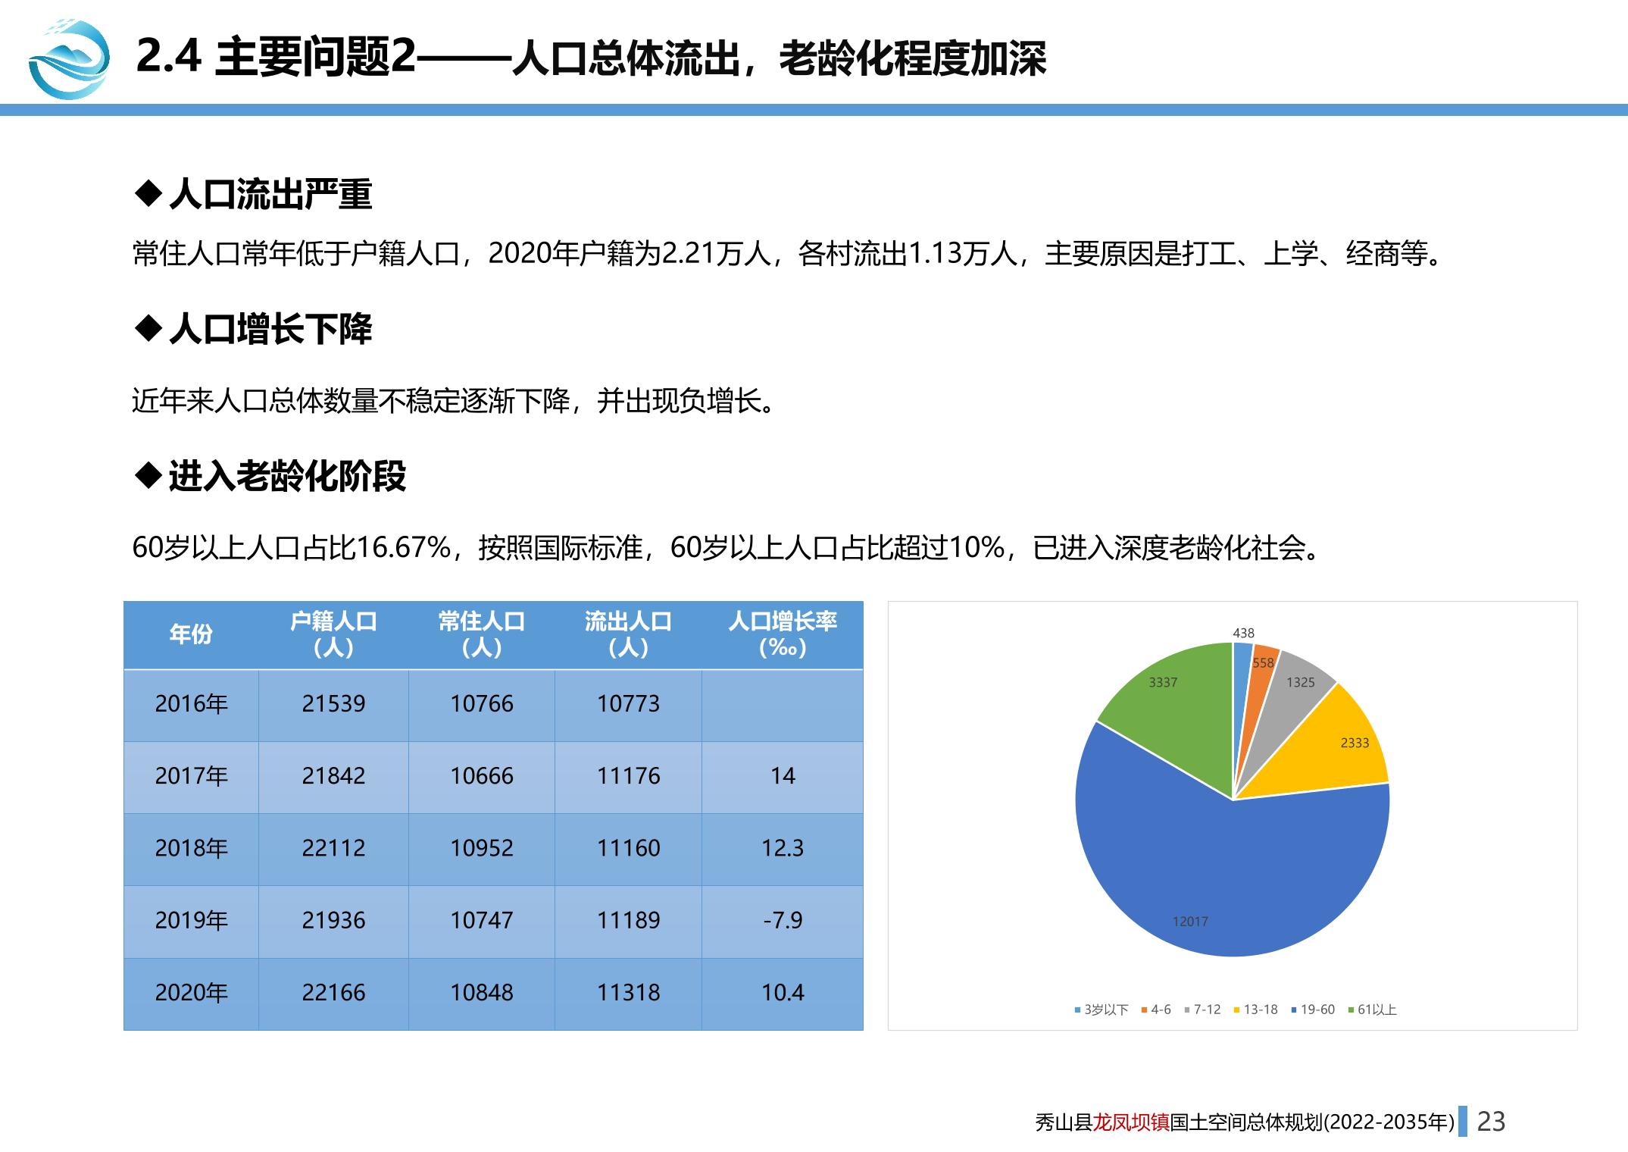Select the 2019年 row growth rate -7.9 cell
1628x1152 pixels.
783,921
